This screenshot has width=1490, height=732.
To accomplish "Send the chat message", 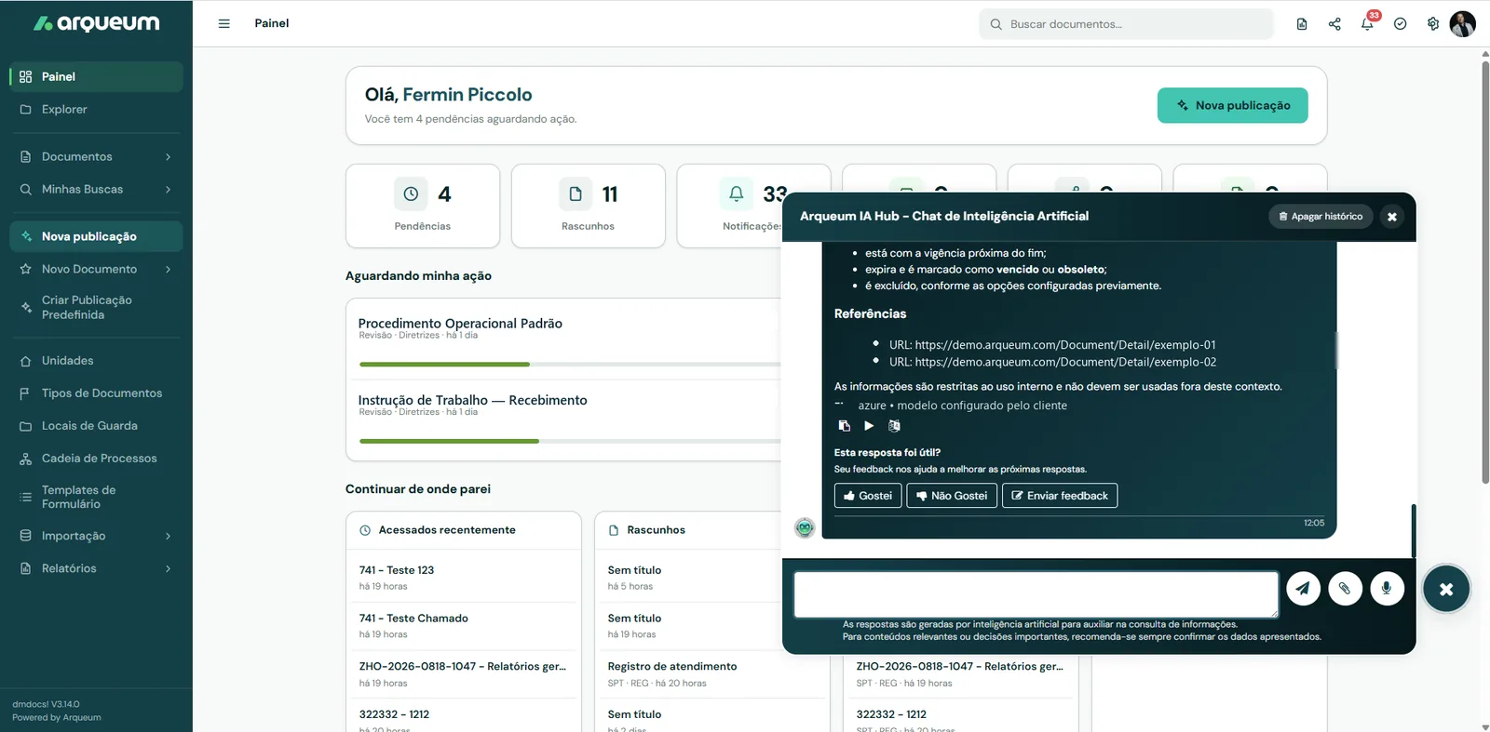I will point(1303,588).
